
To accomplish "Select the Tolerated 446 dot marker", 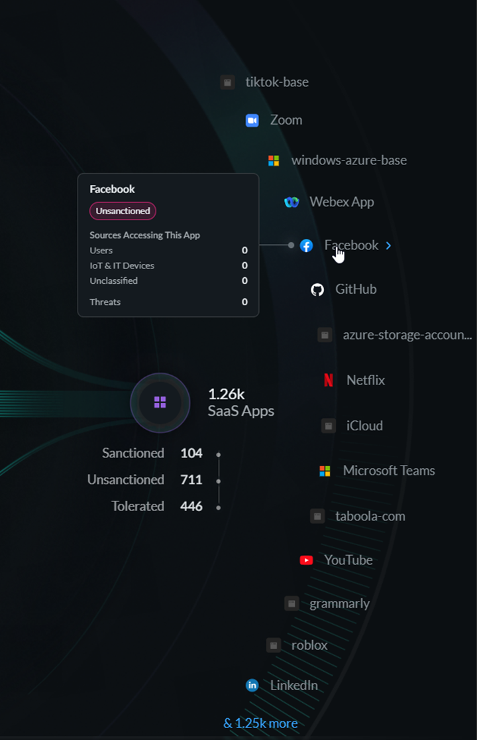I will [x=218, y=508].
